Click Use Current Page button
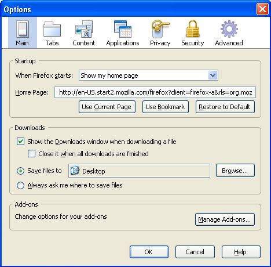The height and width of the screenshot is (267, 271). coord(107,107)
